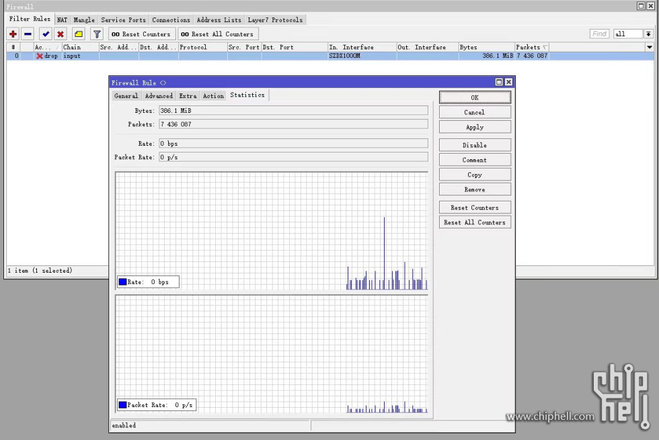Click the red drop action icon in row 0
This screenshot has width=659, height=440.
pyautogui.click(x=40, y=56)
